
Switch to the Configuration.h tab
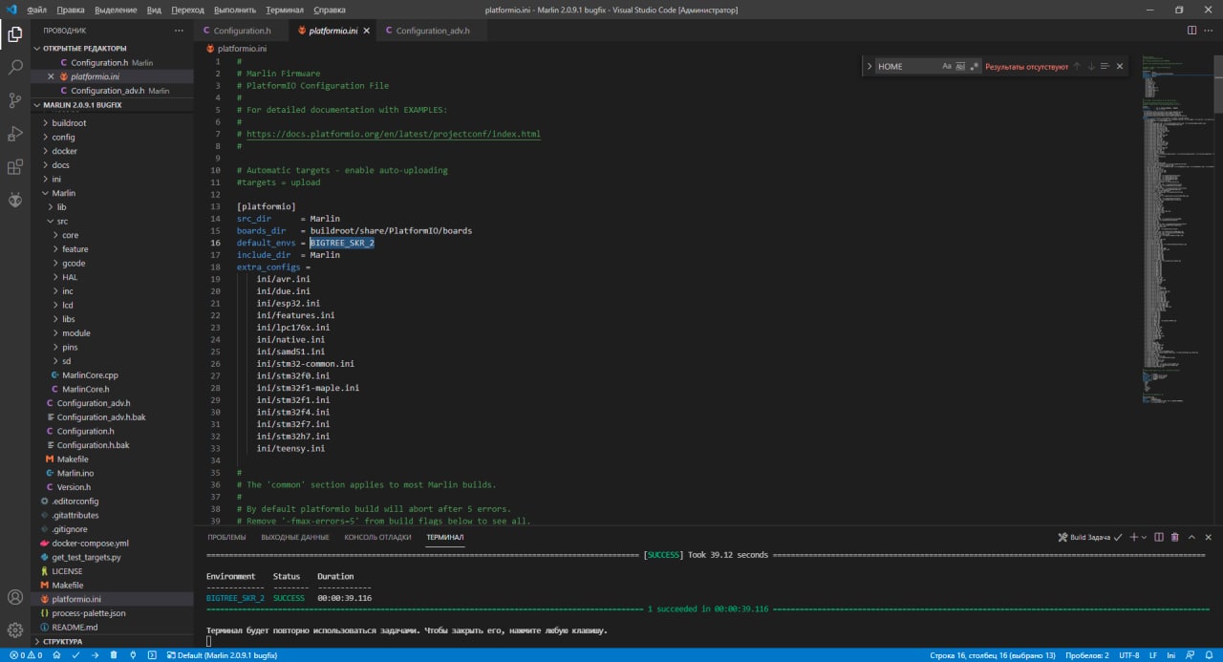click(x=243, y=31)
